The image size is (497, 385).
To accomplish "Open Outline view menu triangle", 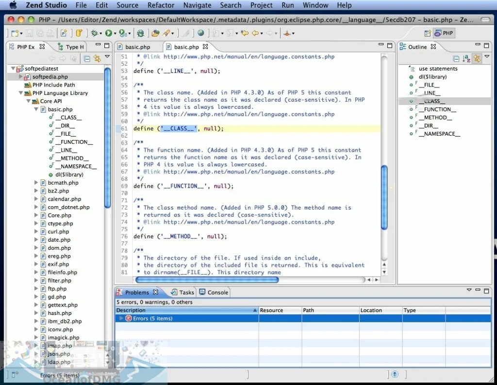I will (x=487, y=56).
